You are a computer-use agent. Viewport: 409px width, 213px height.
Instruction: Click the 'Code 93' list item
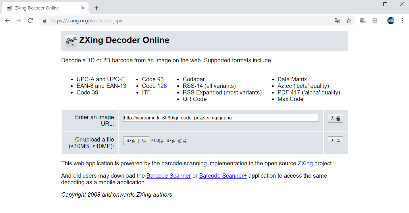(153, 79)
